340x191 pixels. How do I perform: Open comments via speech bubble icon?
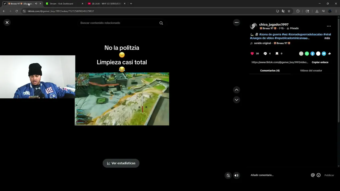pyautogui.click(x=265, y=54)
